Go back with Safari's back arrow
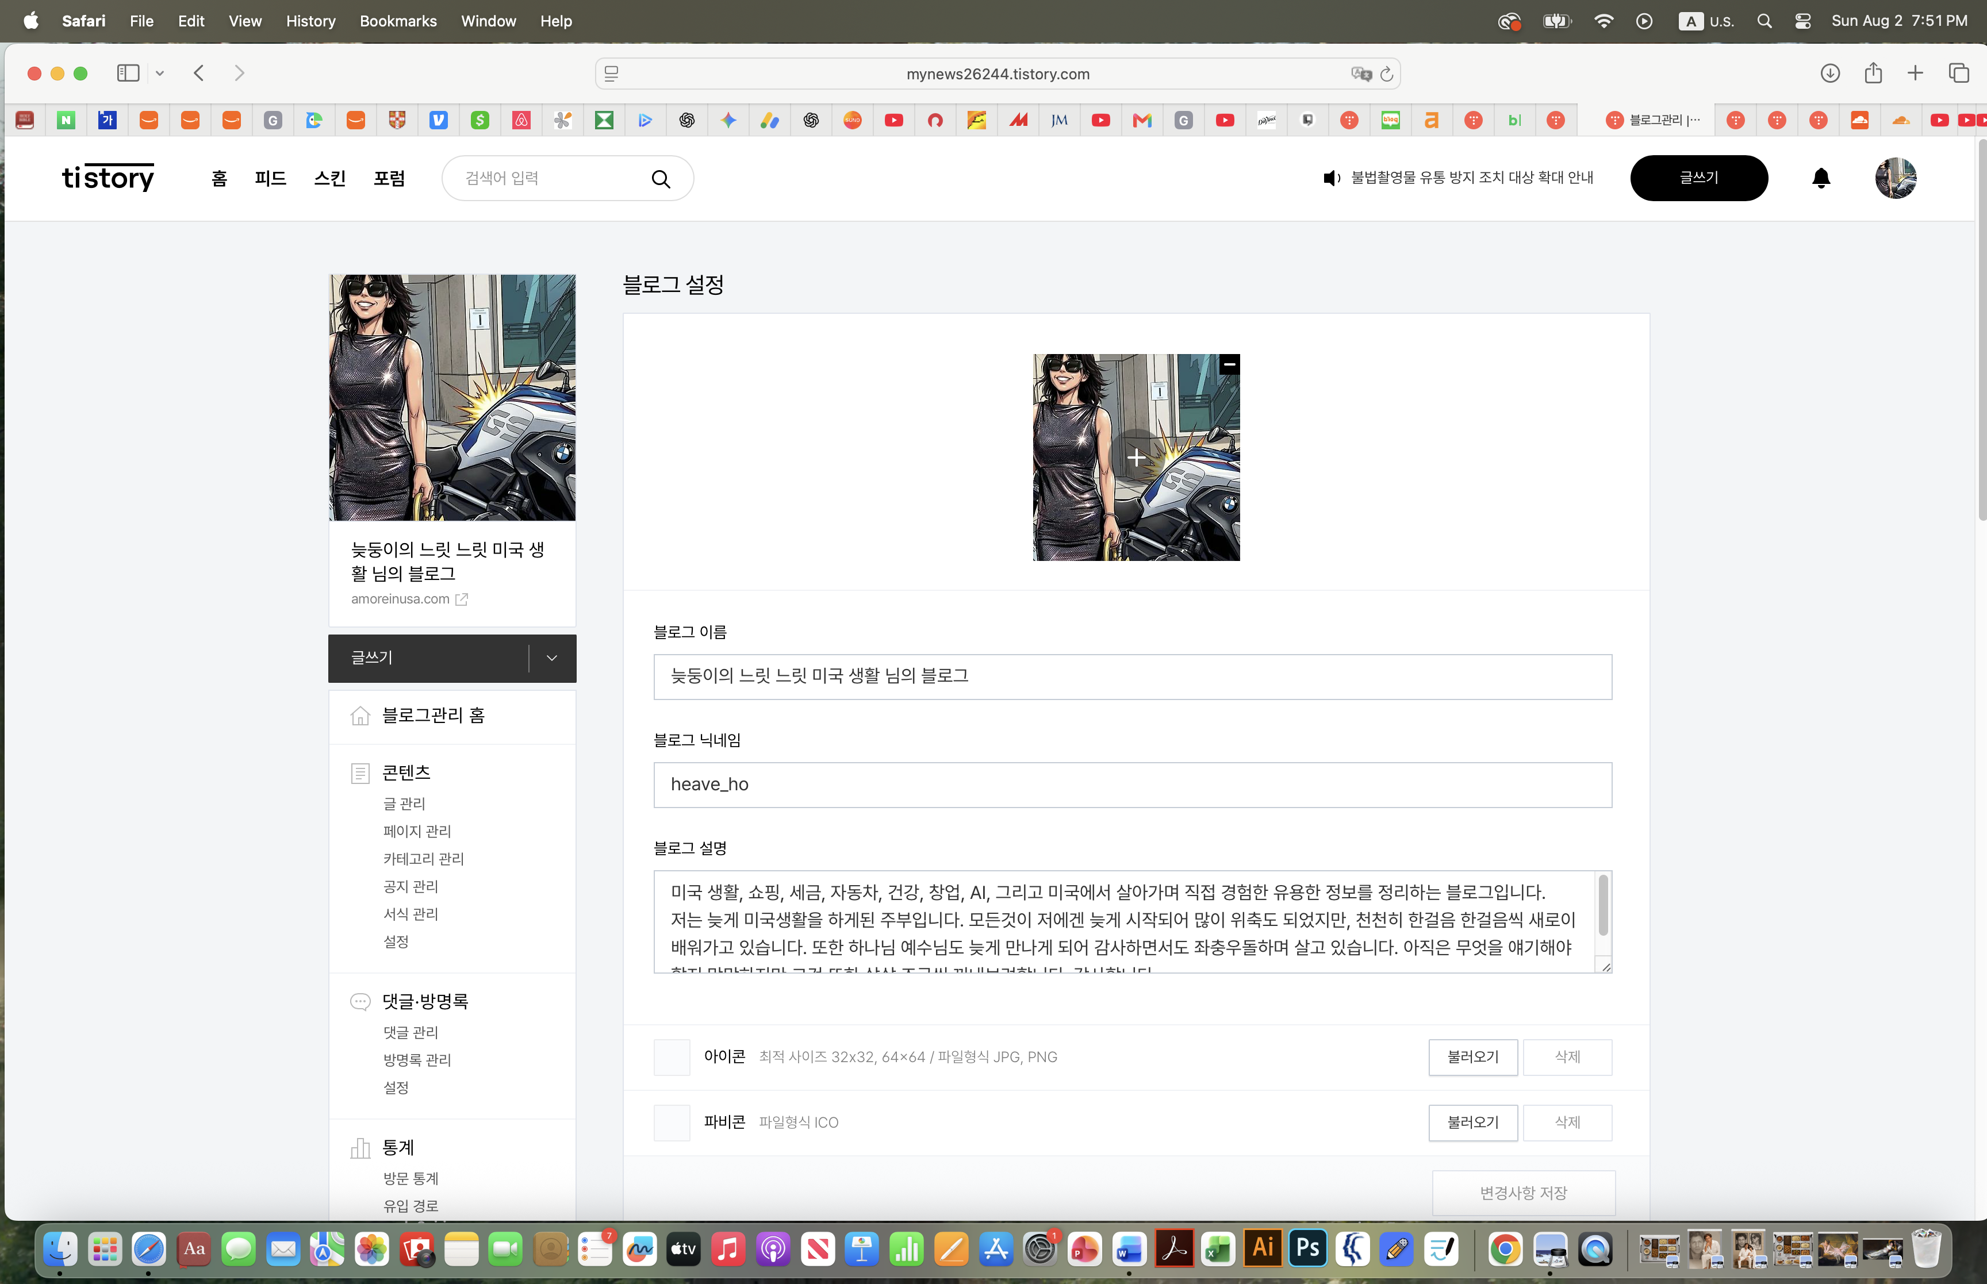This screenshot has width=1987, height=1284. [x=198, y=74]
